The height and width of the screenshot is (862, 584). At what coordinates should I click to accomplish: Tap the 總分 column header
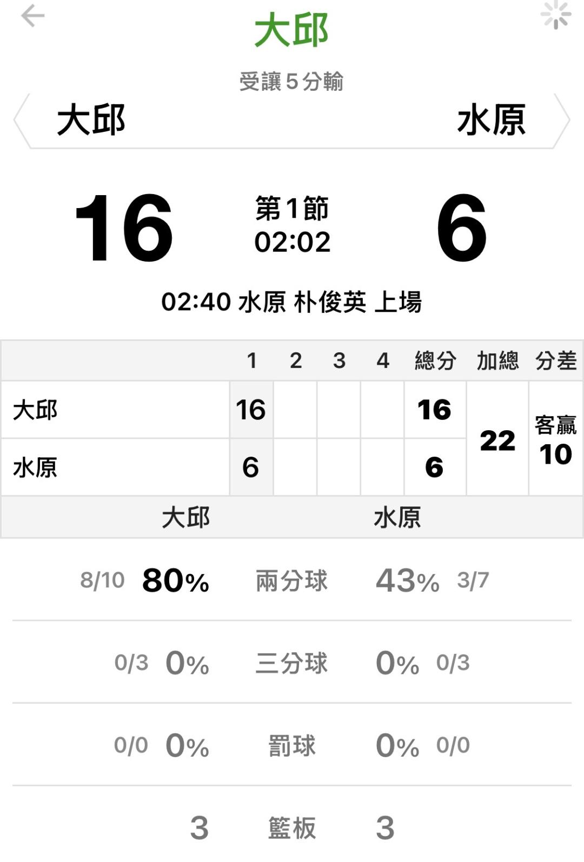(435, 360)
